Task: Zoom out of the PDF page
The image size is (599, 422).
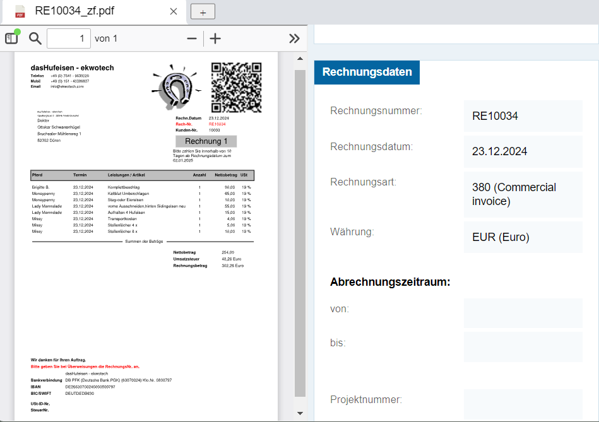Action: 192,38
